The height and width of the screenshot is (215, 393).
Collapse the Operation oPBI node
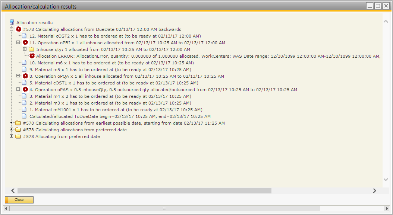point(18,43)
